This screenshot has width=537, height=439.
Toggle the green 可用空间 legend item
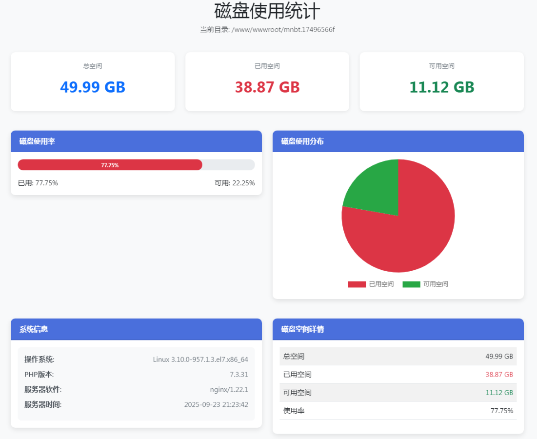[425, 284]
